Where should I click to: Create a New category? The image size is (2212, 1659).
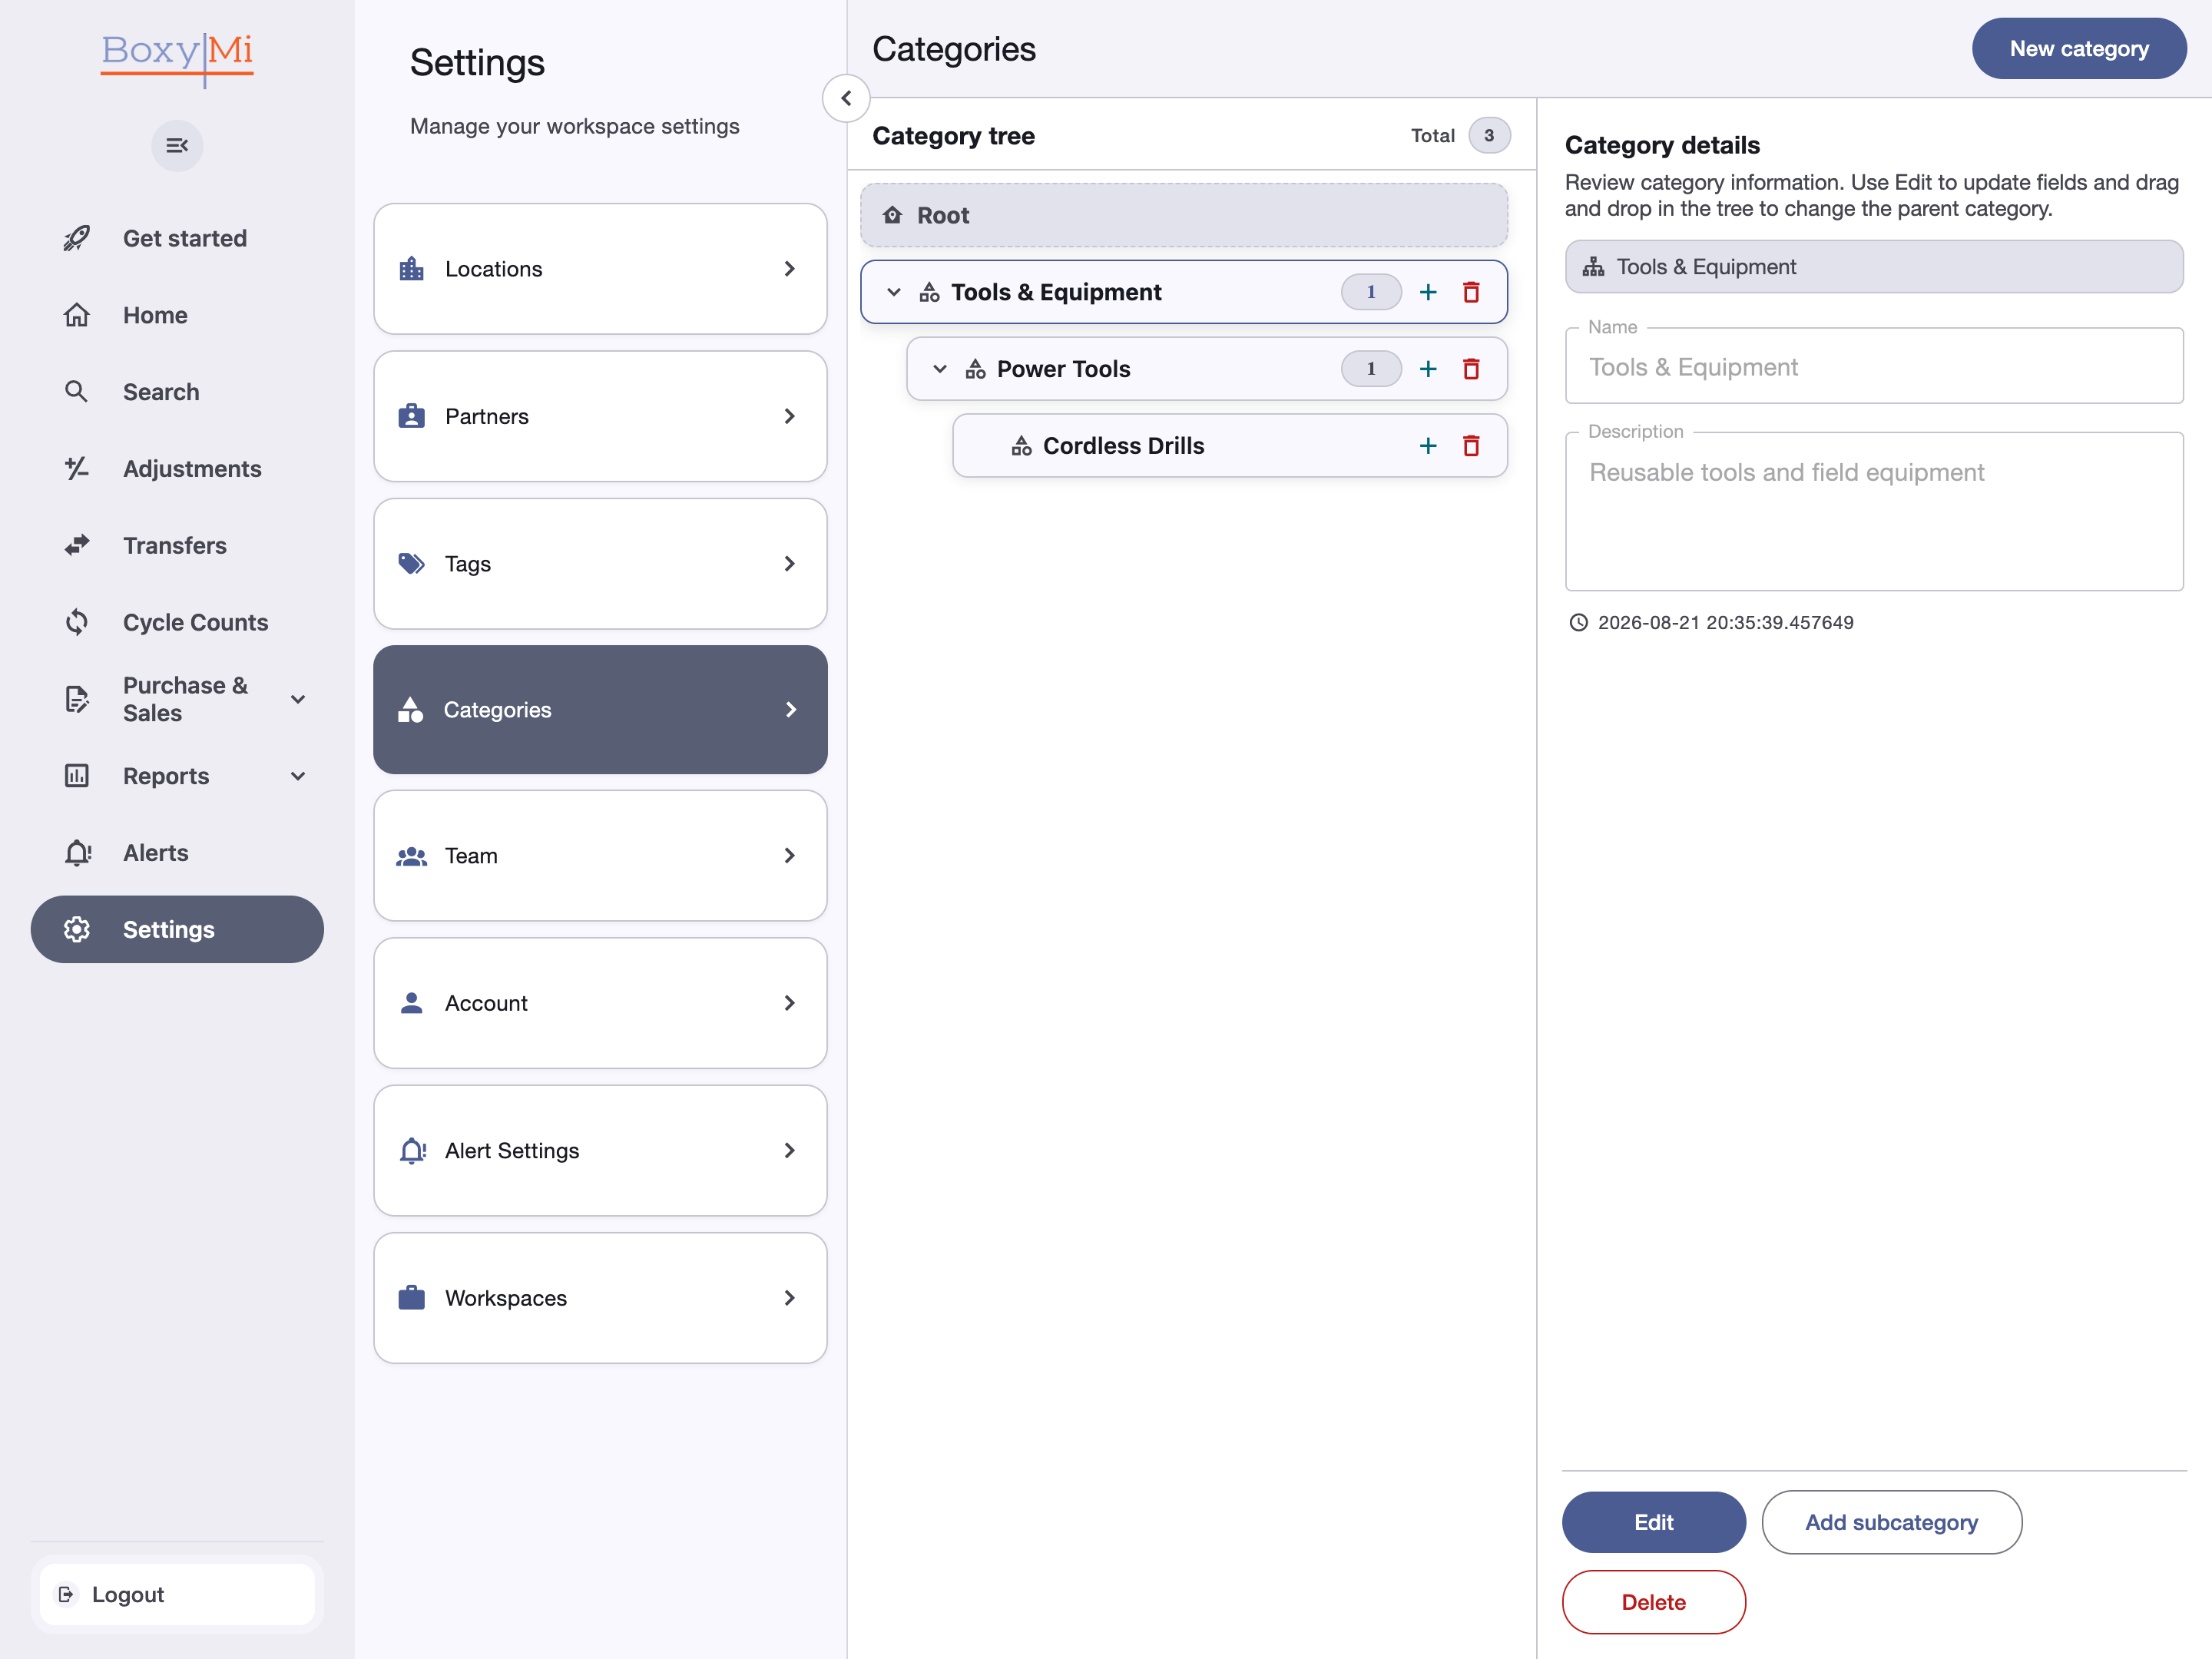(x=2079, y=48)
